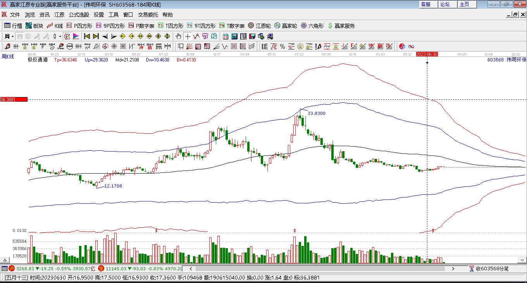527x283 pixels.
Task: Click the 603568 伟明环保 stock label
Action: pos(506,60)
